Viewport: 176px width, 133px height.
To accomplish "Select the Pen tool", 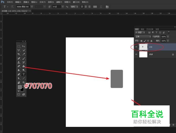I will click(19, 74).
